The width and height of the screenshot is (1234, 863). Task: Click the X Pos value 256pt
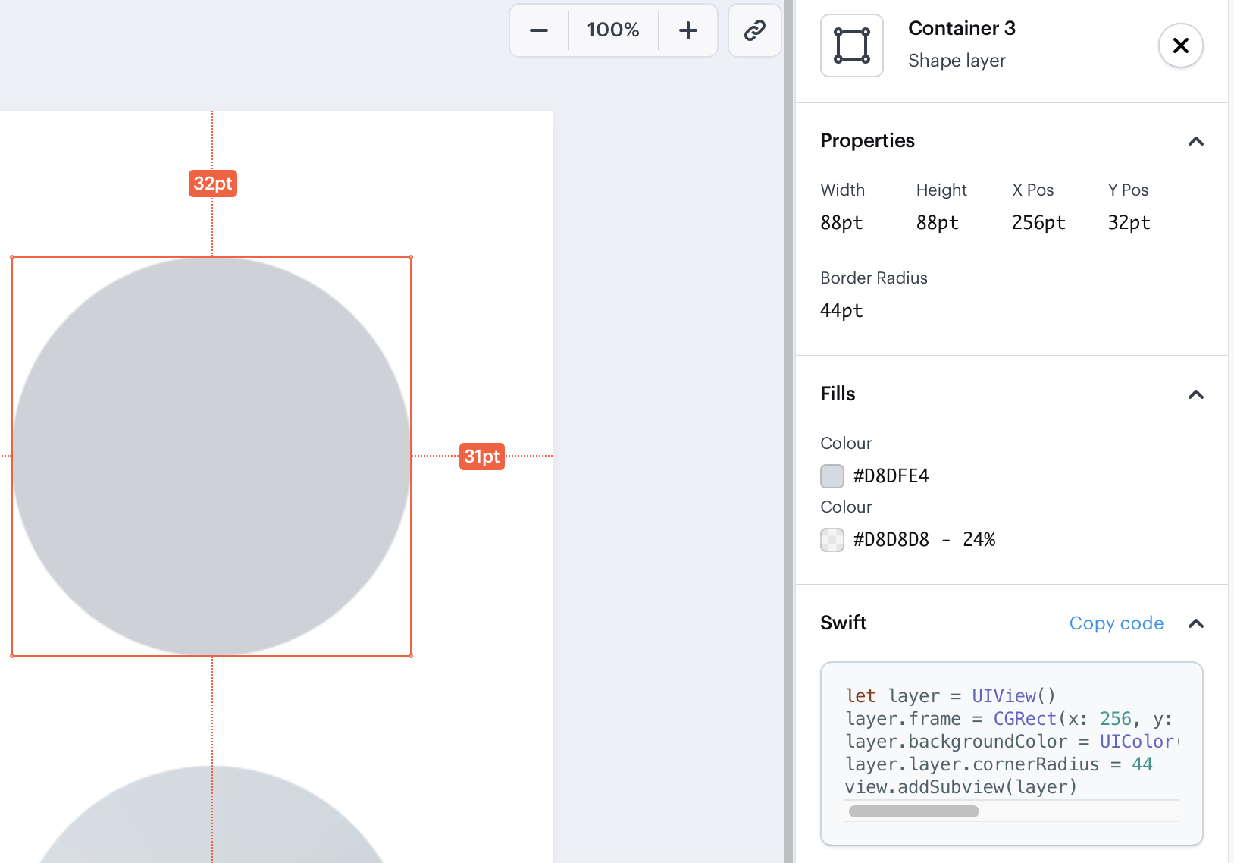click(1038, 223)
